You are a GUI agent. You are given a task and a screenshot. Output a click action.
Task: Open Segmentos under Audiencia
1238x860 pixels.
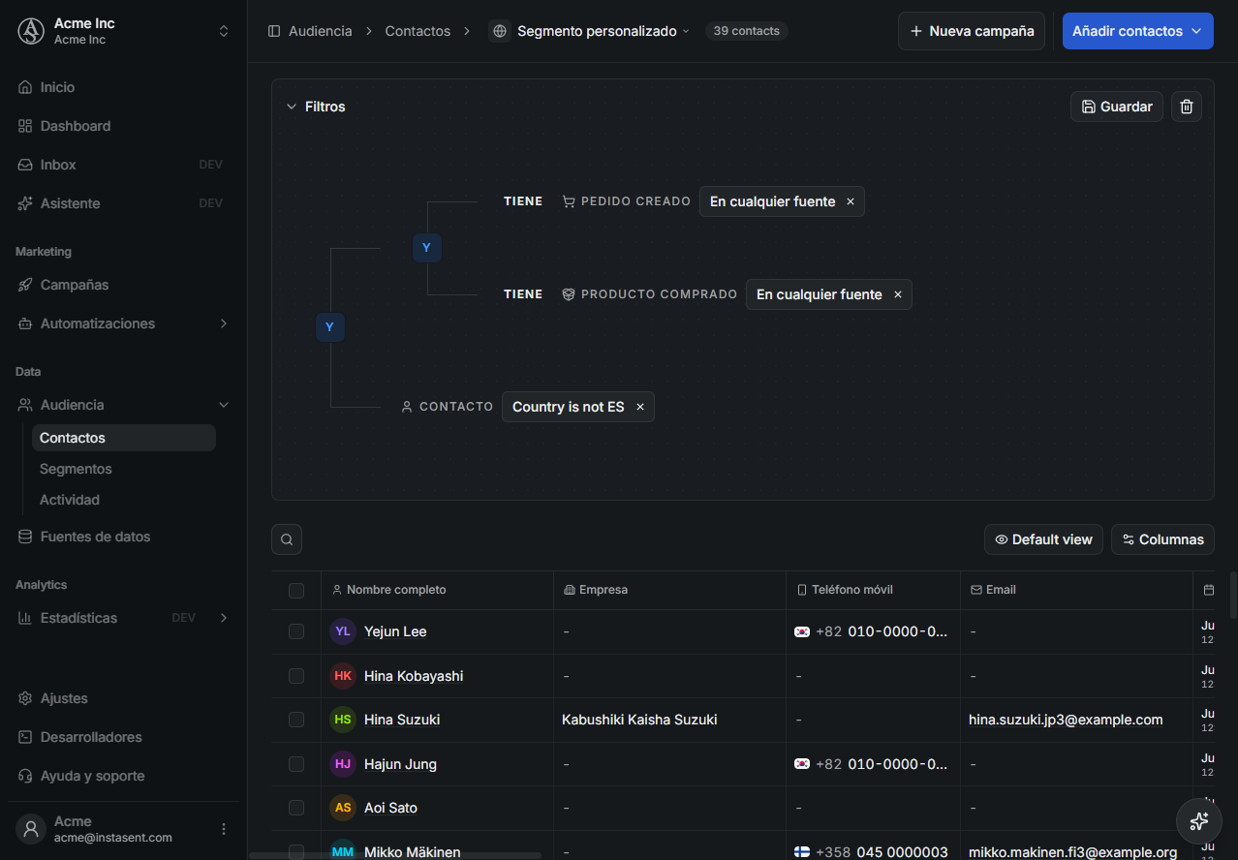pos(76,469)
